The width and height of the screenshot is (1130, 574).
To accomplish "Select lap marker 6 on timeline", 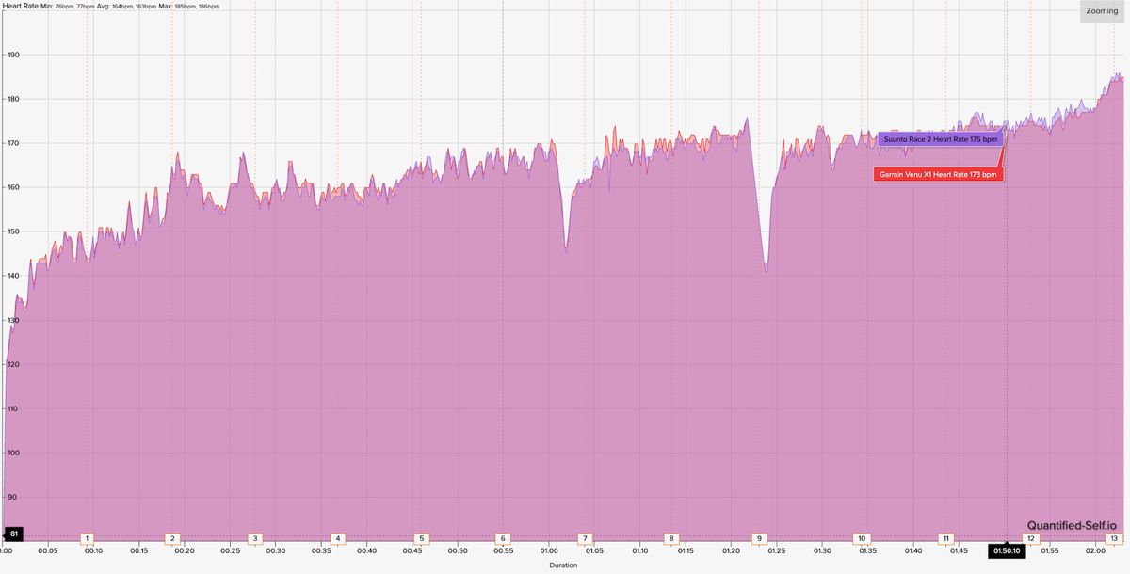I will pos(504,539).
